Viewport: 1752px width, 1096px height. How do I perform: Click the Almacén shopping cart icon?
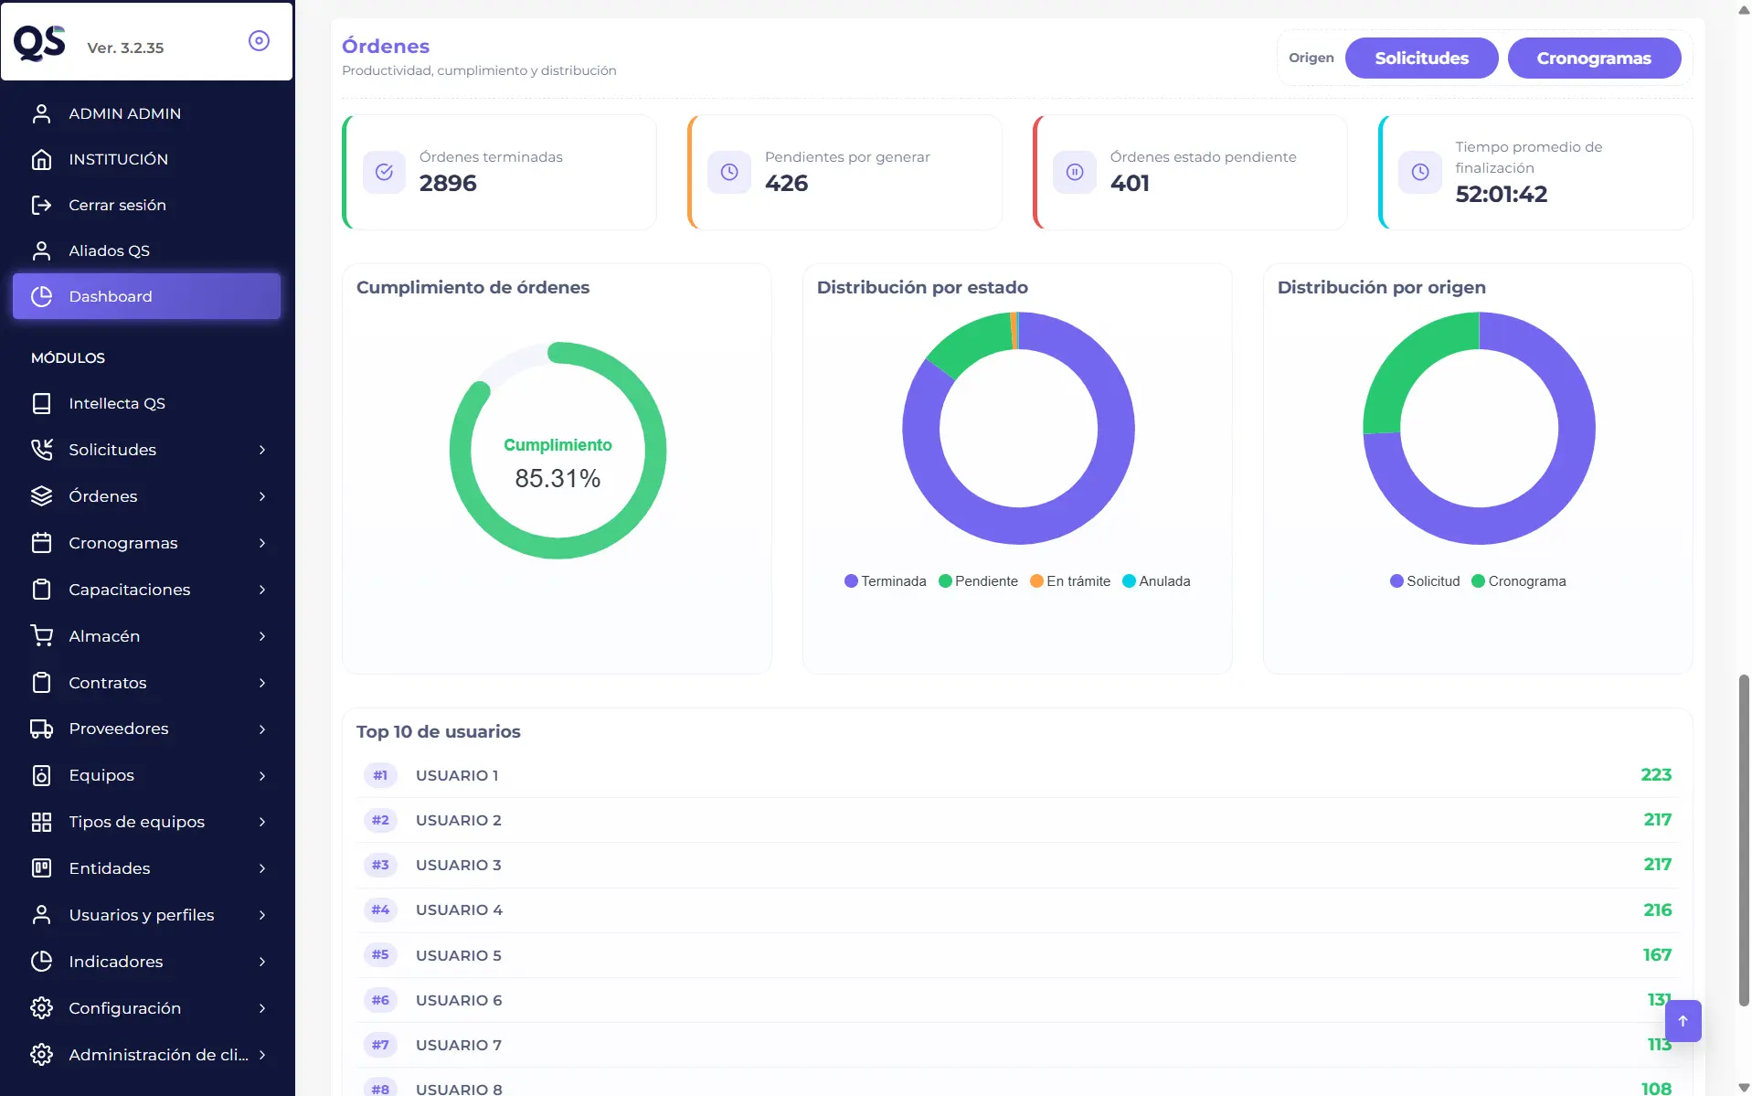pos(41,636)
